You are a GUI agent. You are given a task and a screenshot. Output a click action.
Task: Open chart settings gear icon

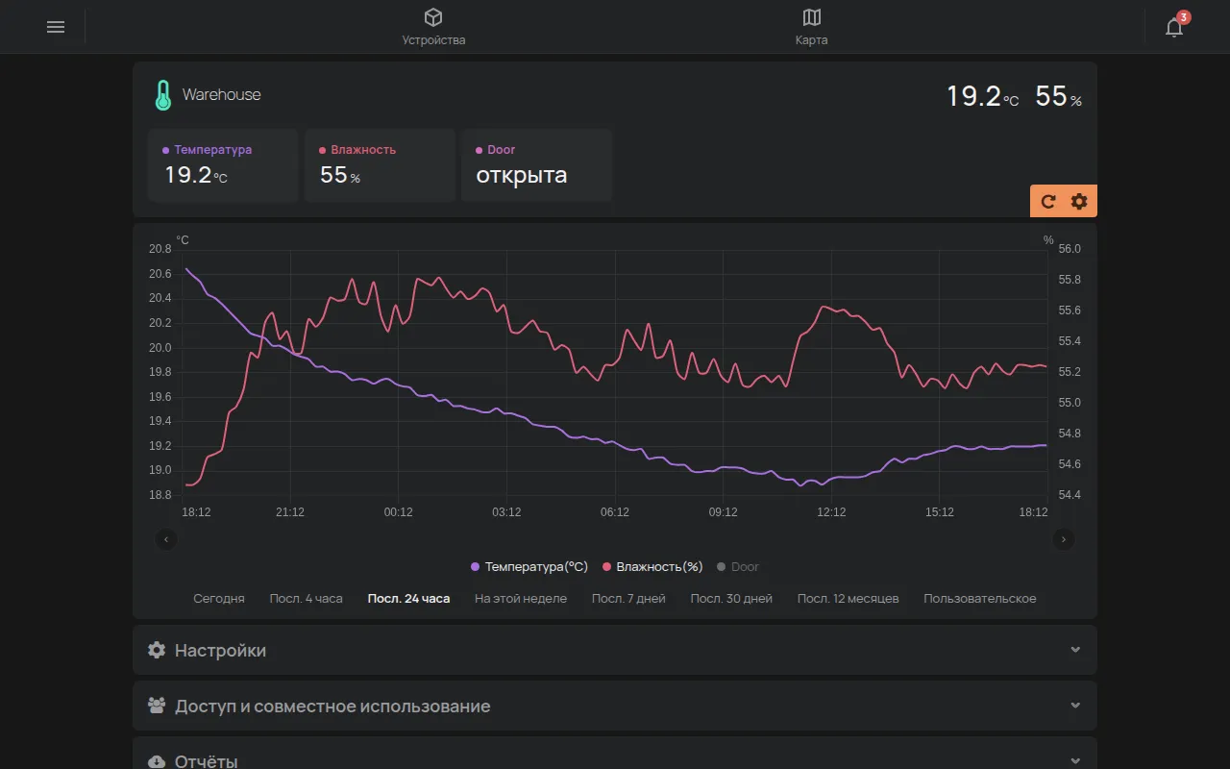[1079, 201]
